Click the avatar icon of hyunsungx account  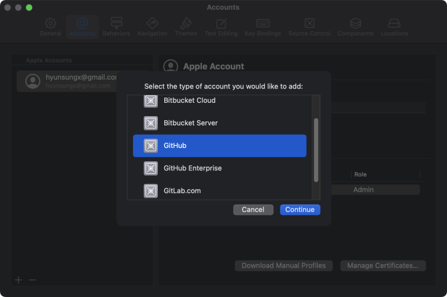click(x=33, y=81)
